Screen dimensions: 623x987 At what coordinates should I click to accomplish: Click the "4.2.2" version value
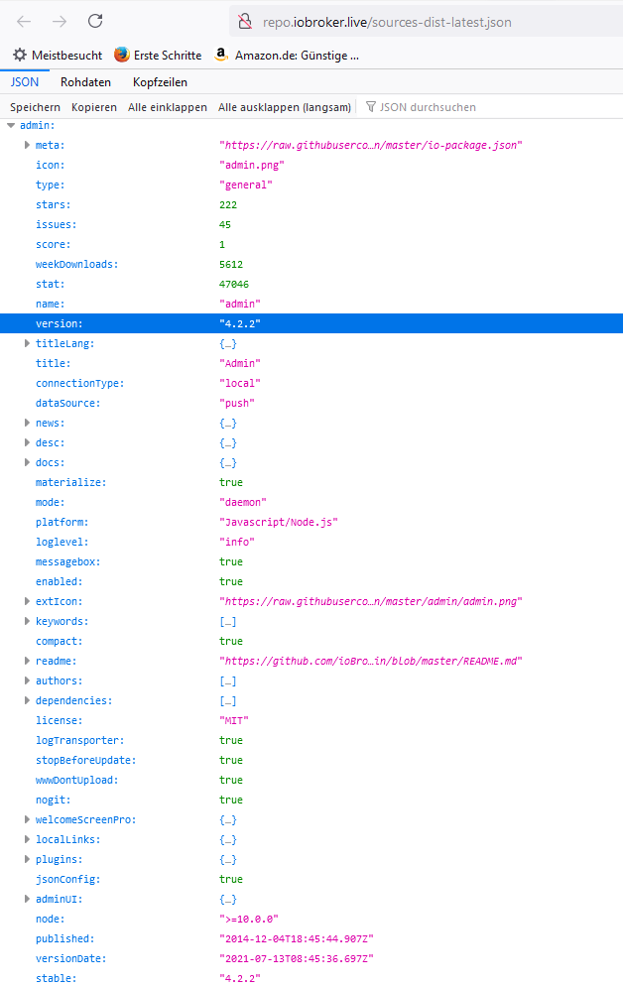click(240, 323)
